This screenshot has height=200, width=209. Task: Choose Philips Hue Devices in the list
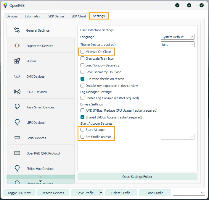41,168
